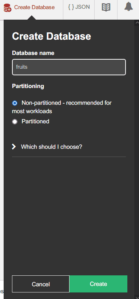Choose the "Partitioned" option label
The width and height of the screenshot is (139, 299).
pos(35,121)
